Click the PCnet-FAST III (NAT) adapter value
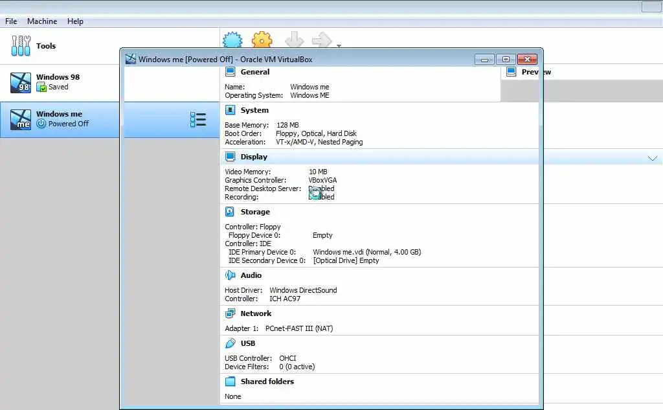The image size is (663, 410). (299, 328)
